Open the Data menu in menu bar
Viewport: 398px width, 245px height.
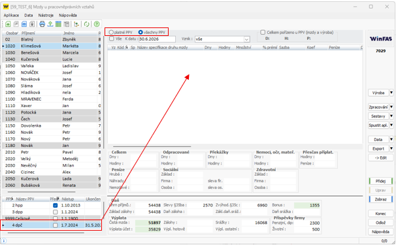coord(29,15)
